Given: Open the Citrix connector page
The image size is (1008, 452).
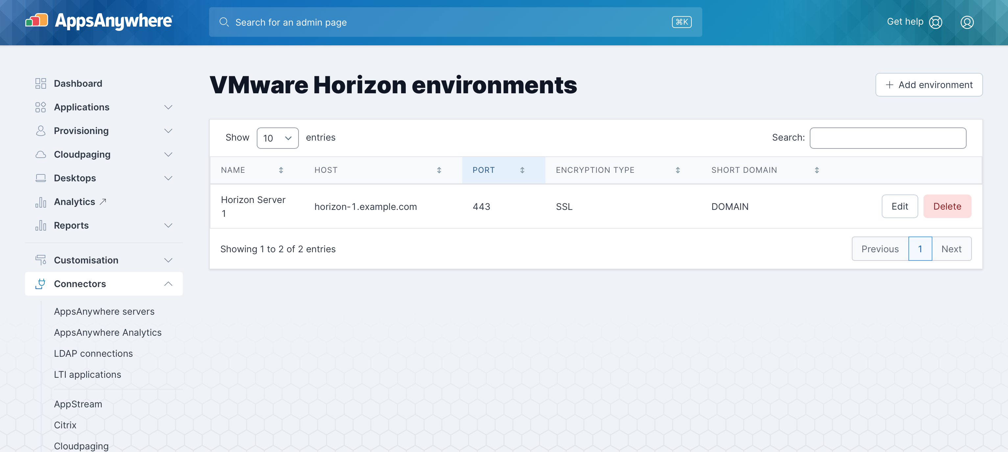Looking at the screenshot, I should tap(65, 425).
